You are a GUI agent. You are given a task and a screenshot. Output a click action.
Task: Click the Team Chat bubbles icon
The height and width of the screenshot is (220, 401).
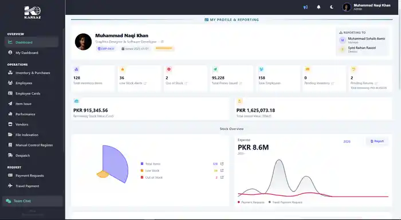point(9,201)
